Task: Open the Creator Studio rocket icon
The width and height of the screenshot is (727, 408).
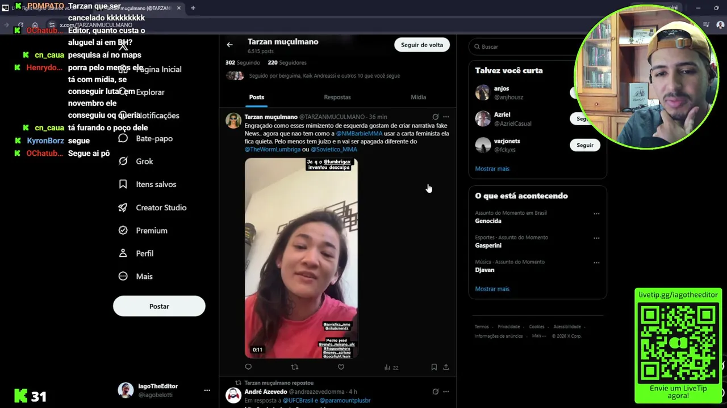Action: [x=123, y=207]
